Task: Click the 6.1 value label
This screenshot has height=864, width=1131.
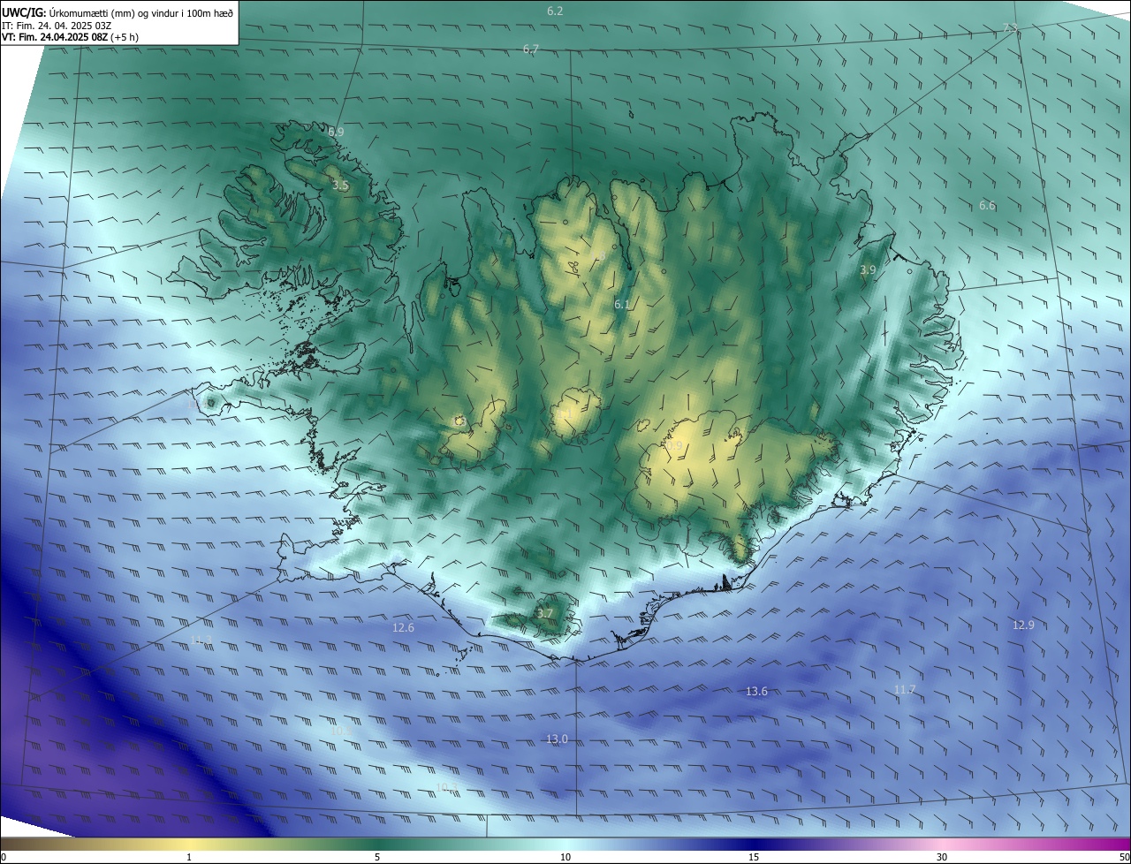Action: pos(622,305)
